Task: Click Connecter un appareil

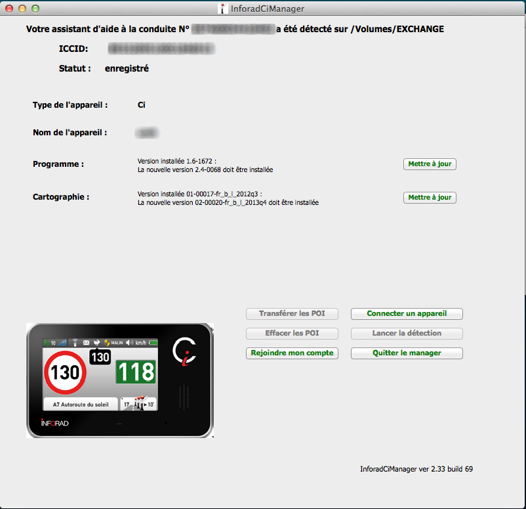Action: 407,313
